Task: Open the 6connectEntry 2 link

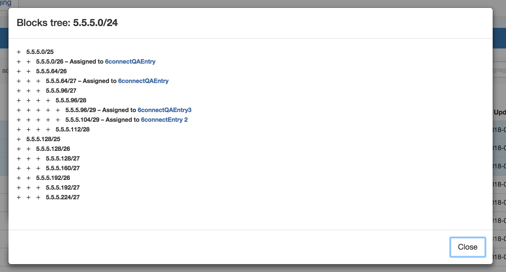Action: (164, 120)
